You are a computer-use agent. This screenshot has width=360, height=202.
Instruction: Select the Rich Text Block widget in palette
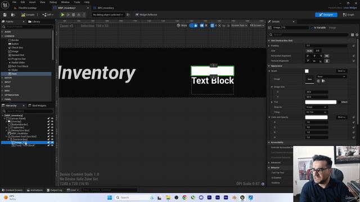18,66
